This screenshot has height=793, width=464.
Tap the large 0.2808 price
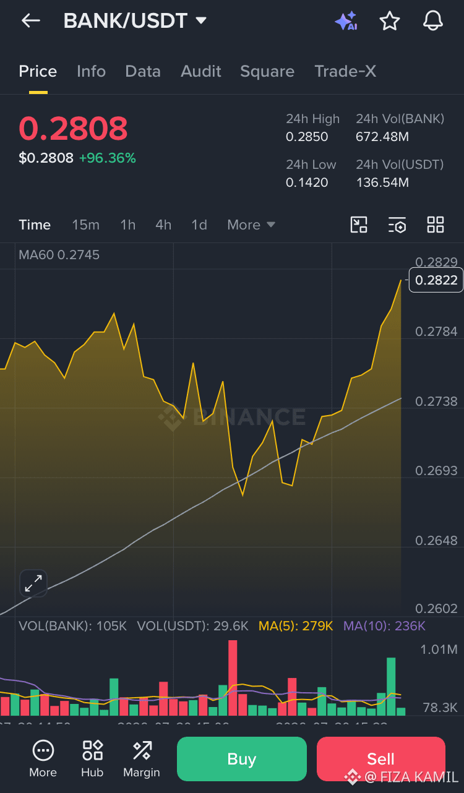tap(73, 129)
